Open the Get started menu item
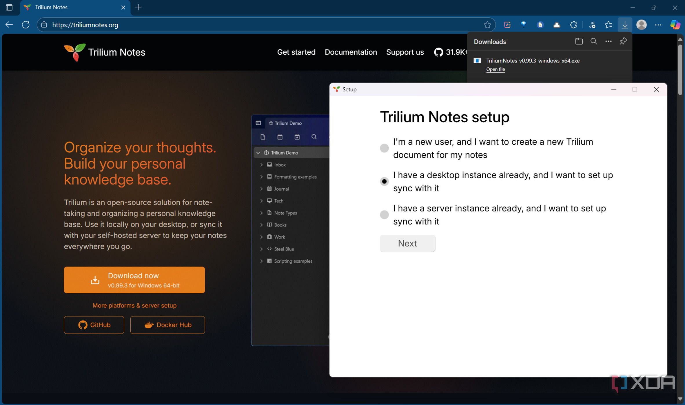Image resolution: width=685 pixels, height=405 pixels. coord(296,52)
